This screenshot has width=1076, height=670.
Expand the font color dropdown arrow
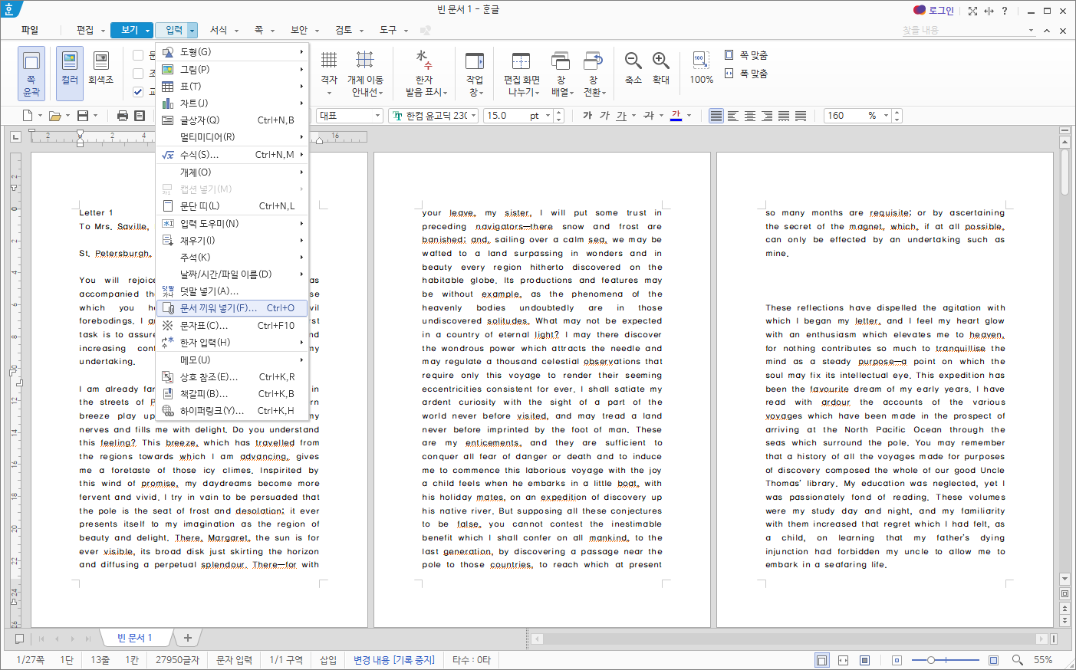[689, 116]
